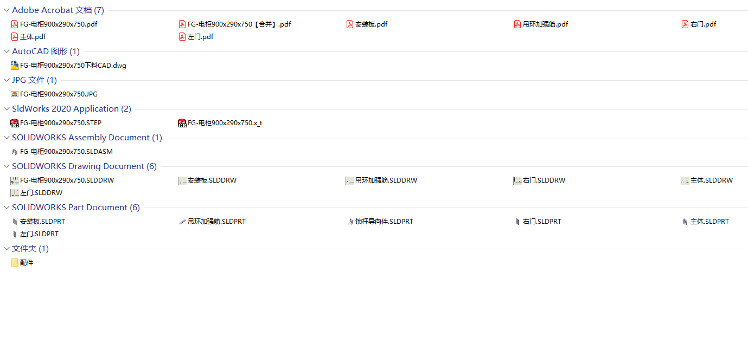
Task: Collapse the AutoCAD 图形 group
Action: pyautogui.click(x=7, y=51)
